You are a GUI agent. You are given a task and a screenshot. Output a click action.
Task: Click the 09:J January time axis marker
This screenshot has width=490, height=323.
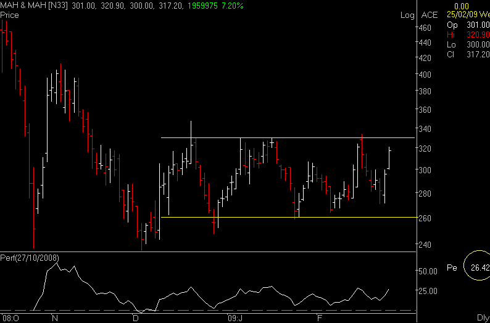point(235,318)
